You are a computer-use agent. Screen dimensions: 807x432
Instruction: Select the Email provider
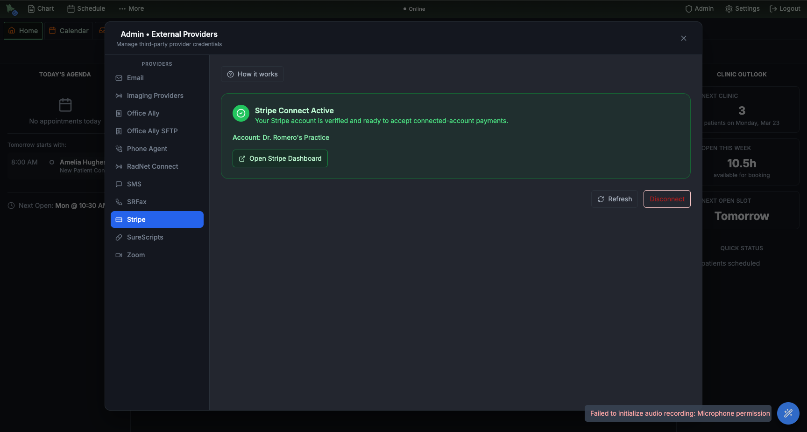[x=157, y=78]
